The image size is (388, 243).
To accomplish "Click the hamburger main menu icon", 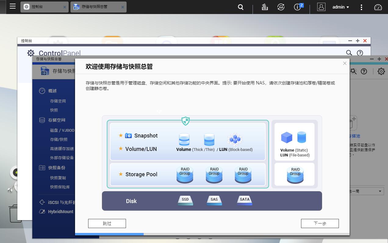I will [x=13, y=6].
